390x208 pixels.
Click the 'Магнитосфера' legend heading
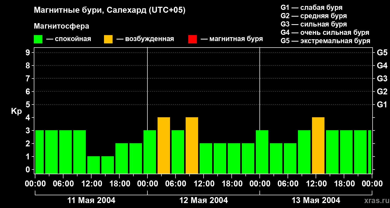click(61, 26)
